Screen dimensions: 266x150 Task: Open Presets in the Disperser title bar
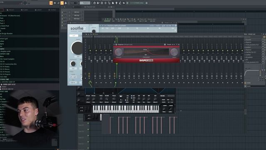[169, 45]
